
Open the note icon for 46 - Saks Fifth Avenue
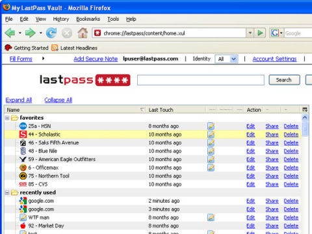(211, 143)
